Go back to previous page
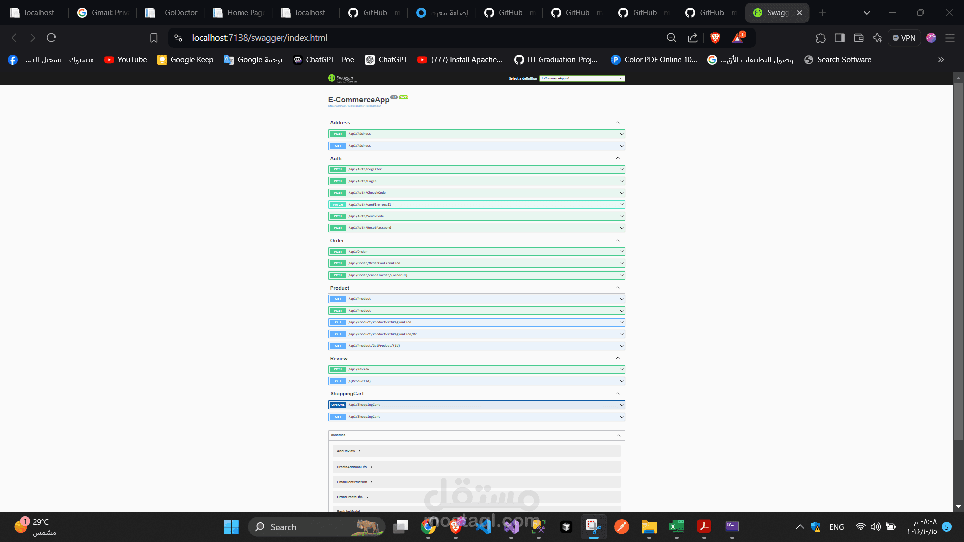Screen dimensions: 964x542 14,38
